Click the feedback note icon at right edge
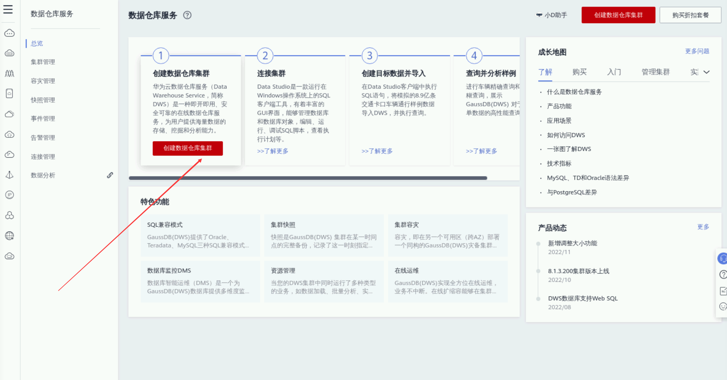Screen dimensions: 727x380 click(x=723, y=291)
